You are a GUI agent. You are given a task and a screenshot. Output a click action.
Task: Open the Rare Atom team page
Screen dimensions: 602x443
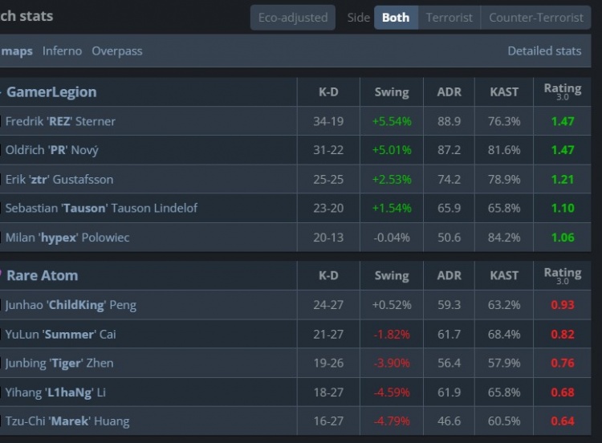(x=43, y=275)
